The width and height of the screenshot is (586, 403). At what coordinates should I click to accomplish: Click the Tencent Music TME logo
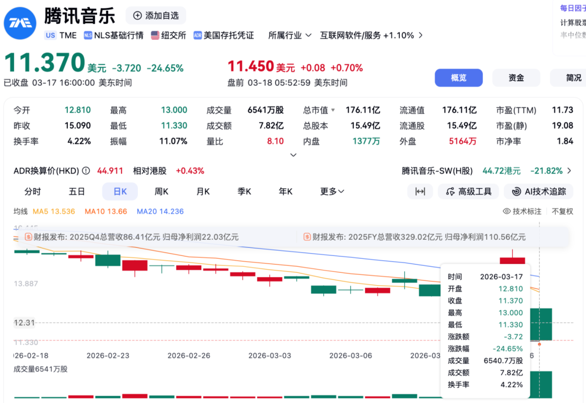tap(20, 22)
